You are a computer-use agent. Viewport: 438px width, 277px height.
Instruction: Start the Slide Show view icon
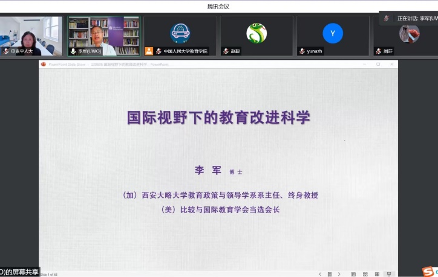pyautogui.click(x=389, y=274)
